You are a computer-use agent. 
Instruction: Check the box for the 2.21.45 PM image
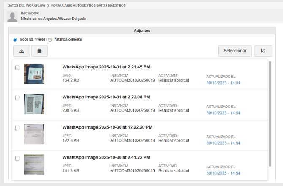pos(17,68)
